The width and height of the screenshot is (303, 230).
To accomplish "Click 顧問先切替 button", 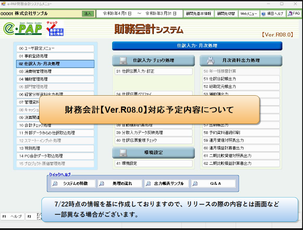I will (226, 13).
